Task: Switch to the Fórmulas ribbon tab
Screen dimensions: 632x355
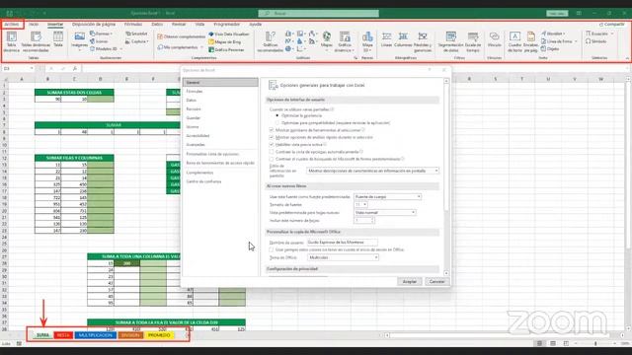Action: (x=133, y=25)
